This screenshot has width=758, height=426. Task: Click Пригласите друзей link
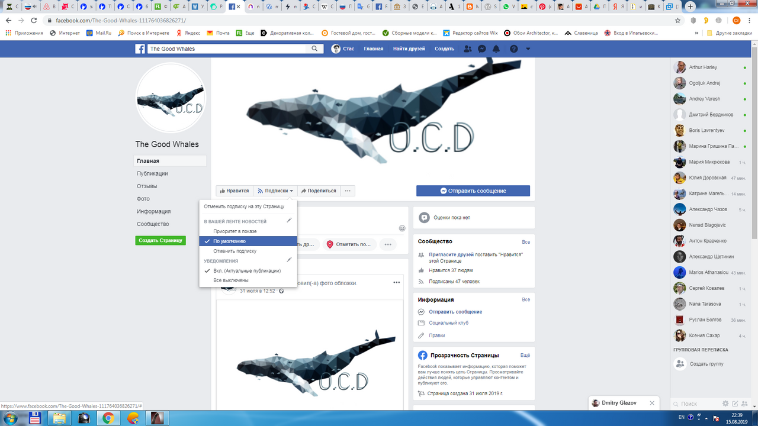click(x=451, y=254)
